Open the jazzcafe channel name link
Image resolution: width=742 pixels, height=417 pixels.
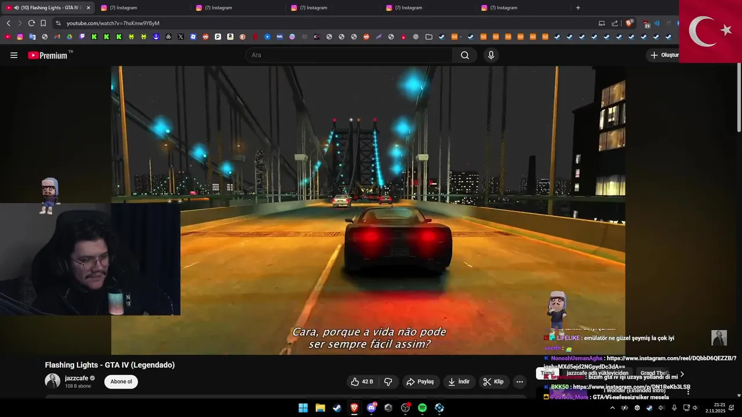[x=77, y=378]
